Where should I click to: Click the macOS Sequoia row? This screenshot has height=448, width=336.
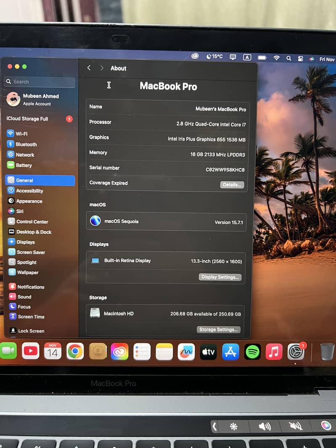coord(166,221)
